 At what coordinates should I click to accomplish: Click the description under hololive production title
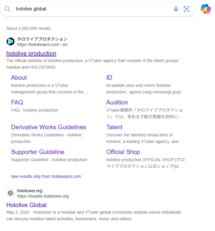coord(92,64)
